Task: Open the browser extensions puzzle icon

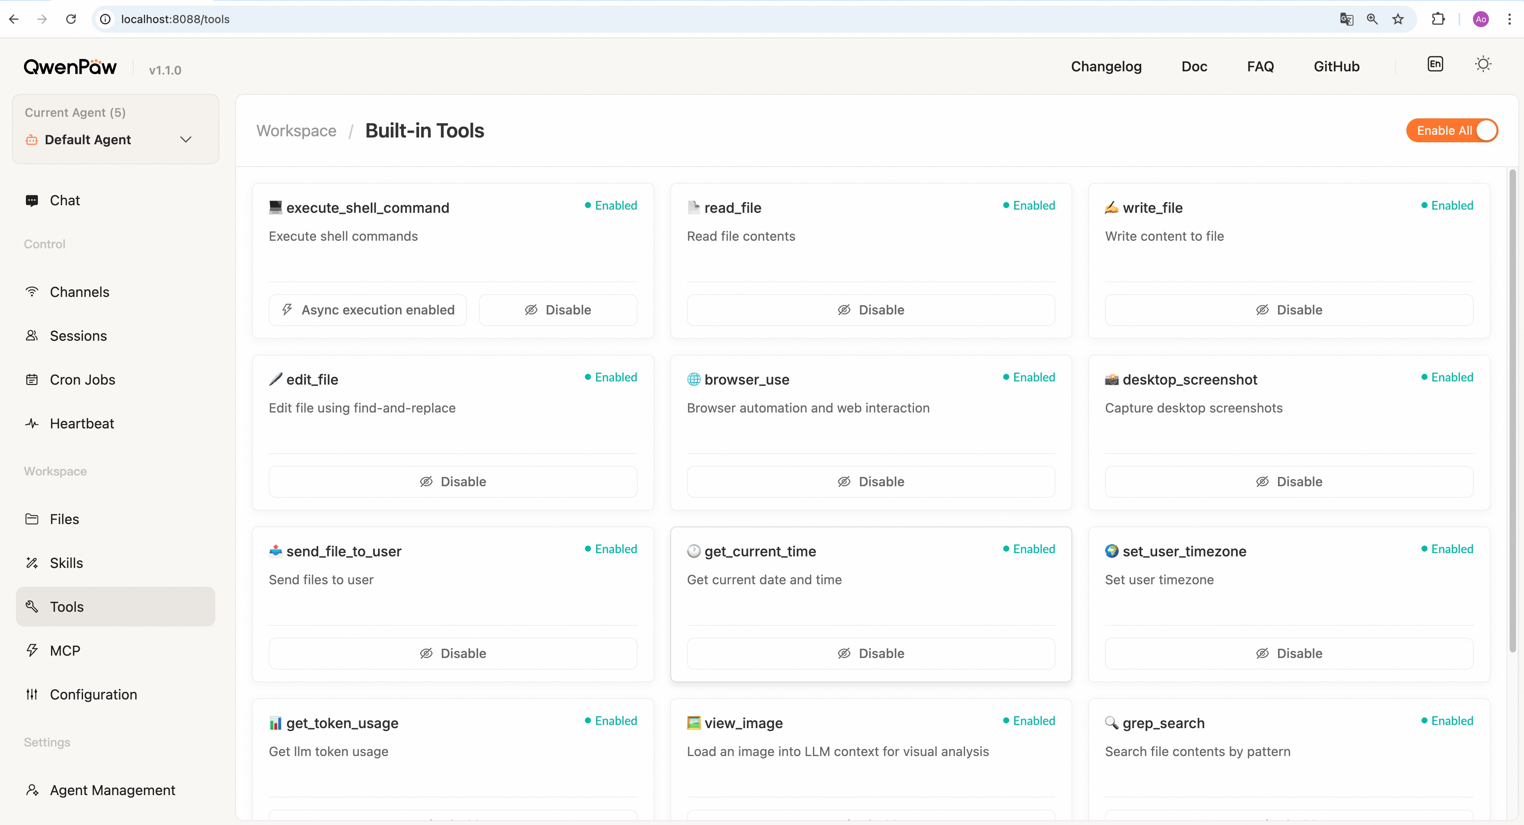Action: click(1438, 19)
